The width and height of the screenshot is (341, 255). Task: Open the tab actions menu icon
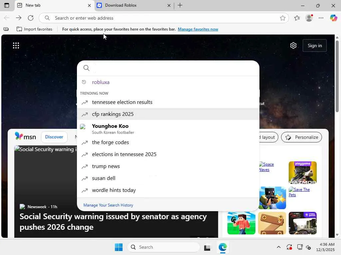(7, 5)
